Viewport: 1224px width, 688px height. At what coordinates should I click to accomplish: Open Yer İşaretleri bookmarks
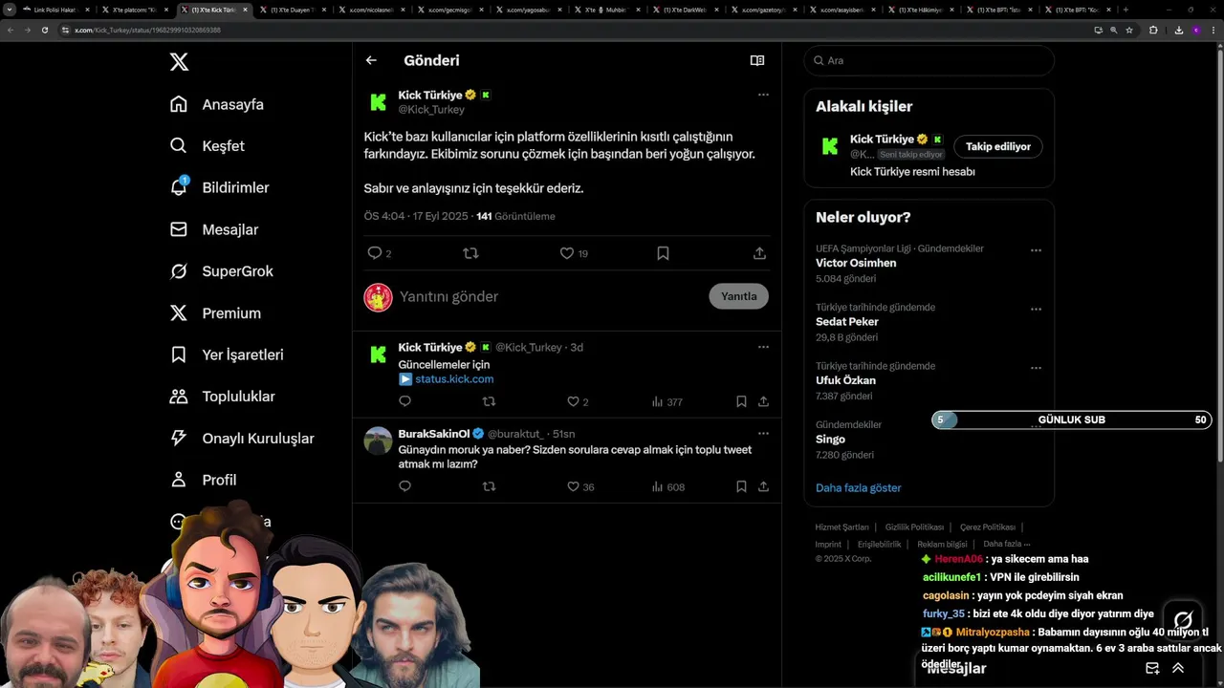pyautogui.click(x=227, y=355)
